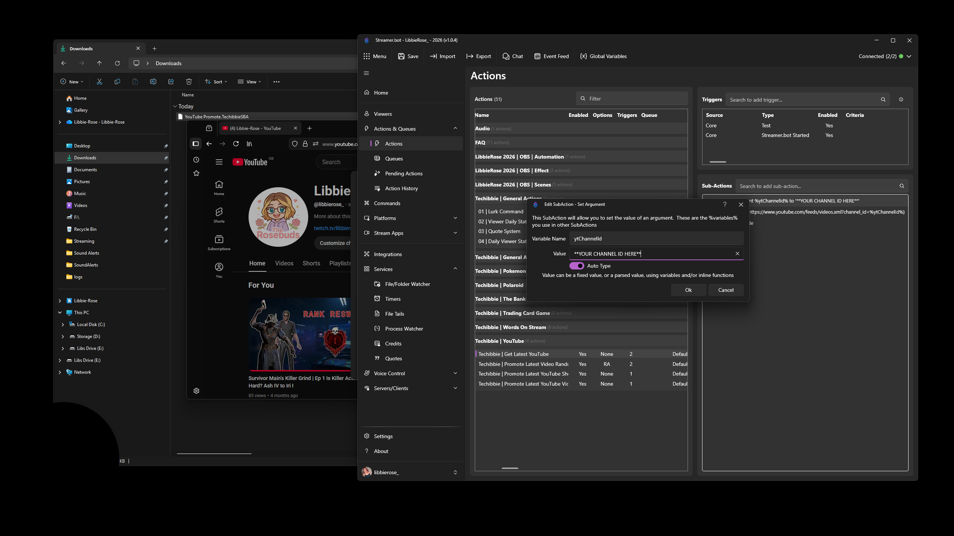Open the Streamer.bot Menu
The height and width of the screenshot is (536, 954).
(375, 56)
